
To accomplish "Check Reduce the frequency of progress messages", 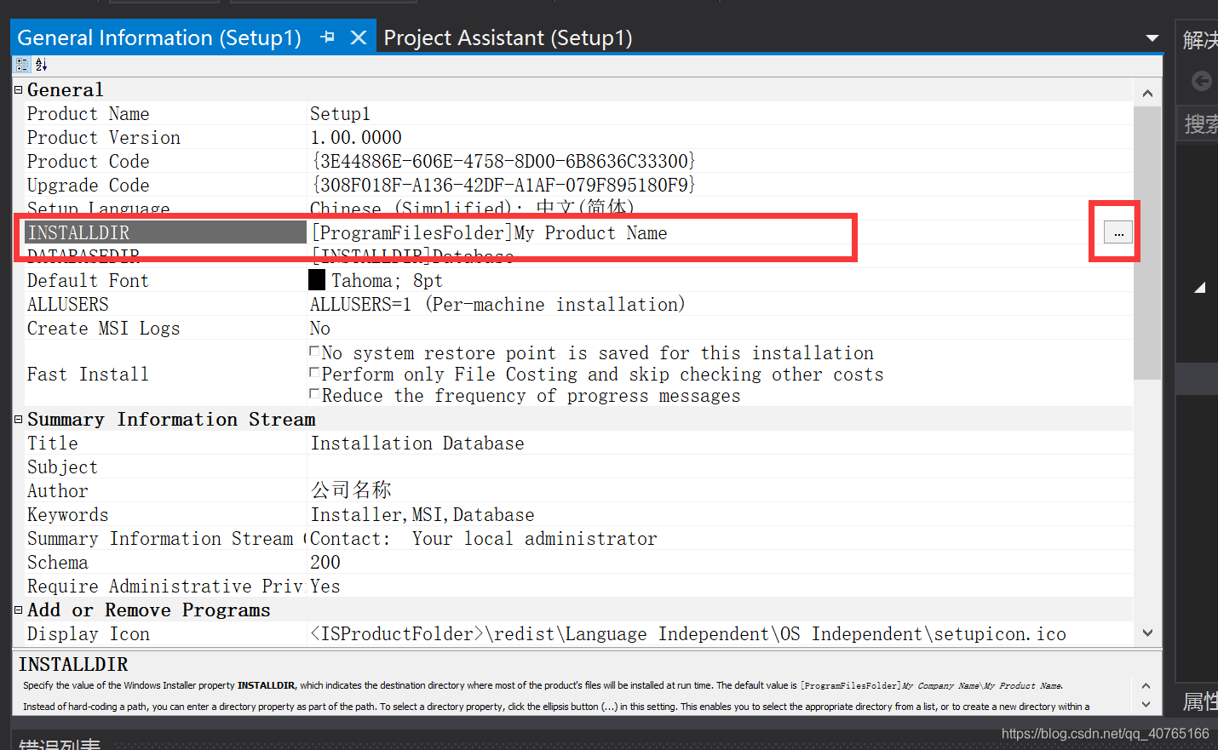I will (x=314, y=393).
